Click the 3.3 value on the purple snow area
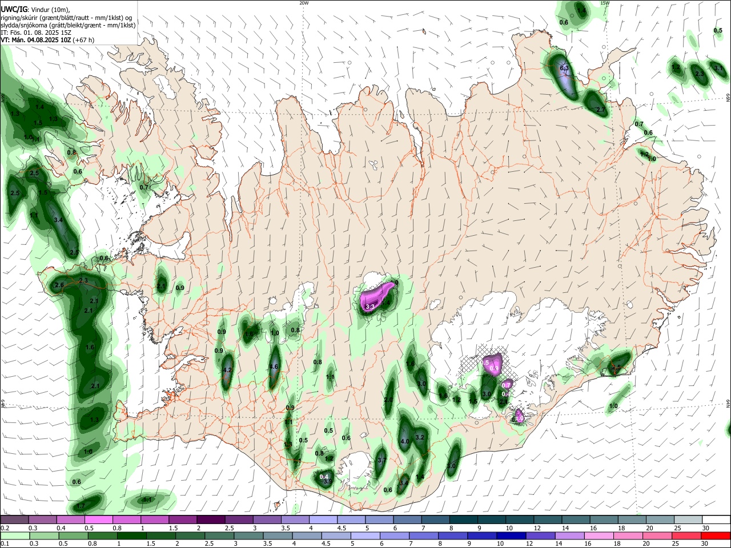 (x=369, y=307)
